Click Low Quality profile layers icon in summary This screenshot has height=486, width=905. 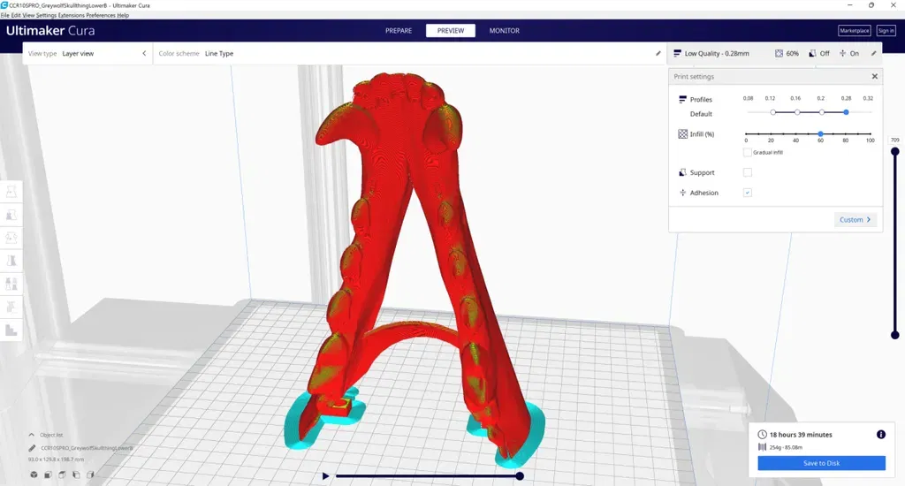click(x=678, y=53)
